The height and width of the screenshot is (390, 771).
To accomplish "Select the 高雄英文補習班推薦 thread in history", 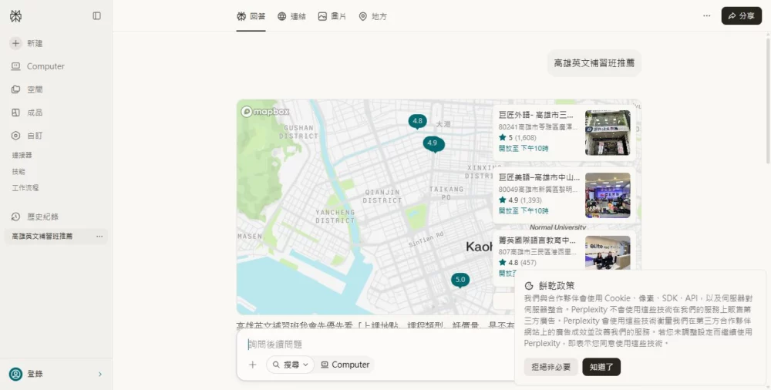I will click(x=42, y=237).
